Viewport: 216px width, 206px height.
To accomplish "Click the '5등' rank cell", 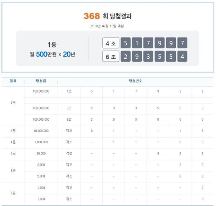I will (13, 153).
